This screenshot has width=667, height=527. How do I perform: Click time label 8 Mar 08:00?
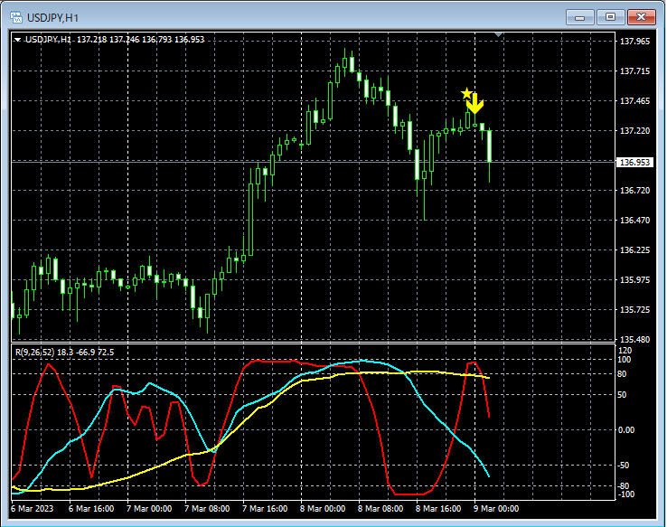pyautogui.click(x=380, y=508)
